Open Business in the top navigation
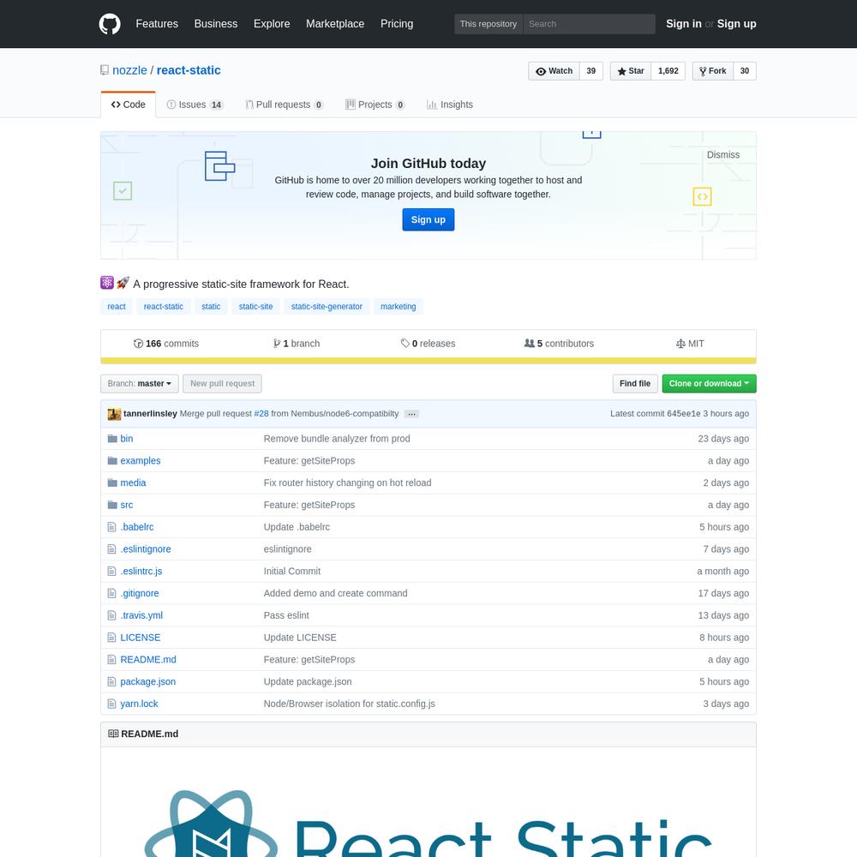Viewport: 857px width, 857px height. pos(216,24)
